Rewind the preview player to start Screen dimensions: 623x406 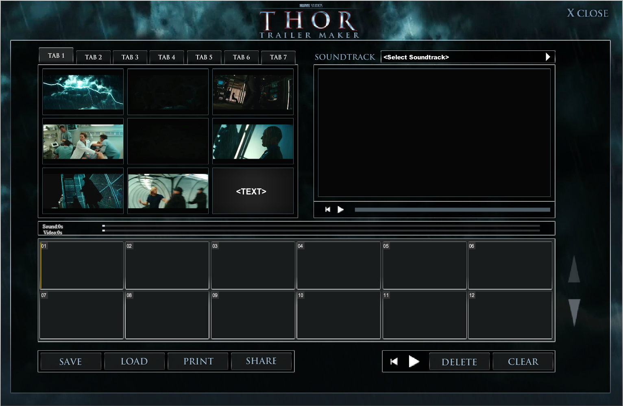tap(328, 210)
